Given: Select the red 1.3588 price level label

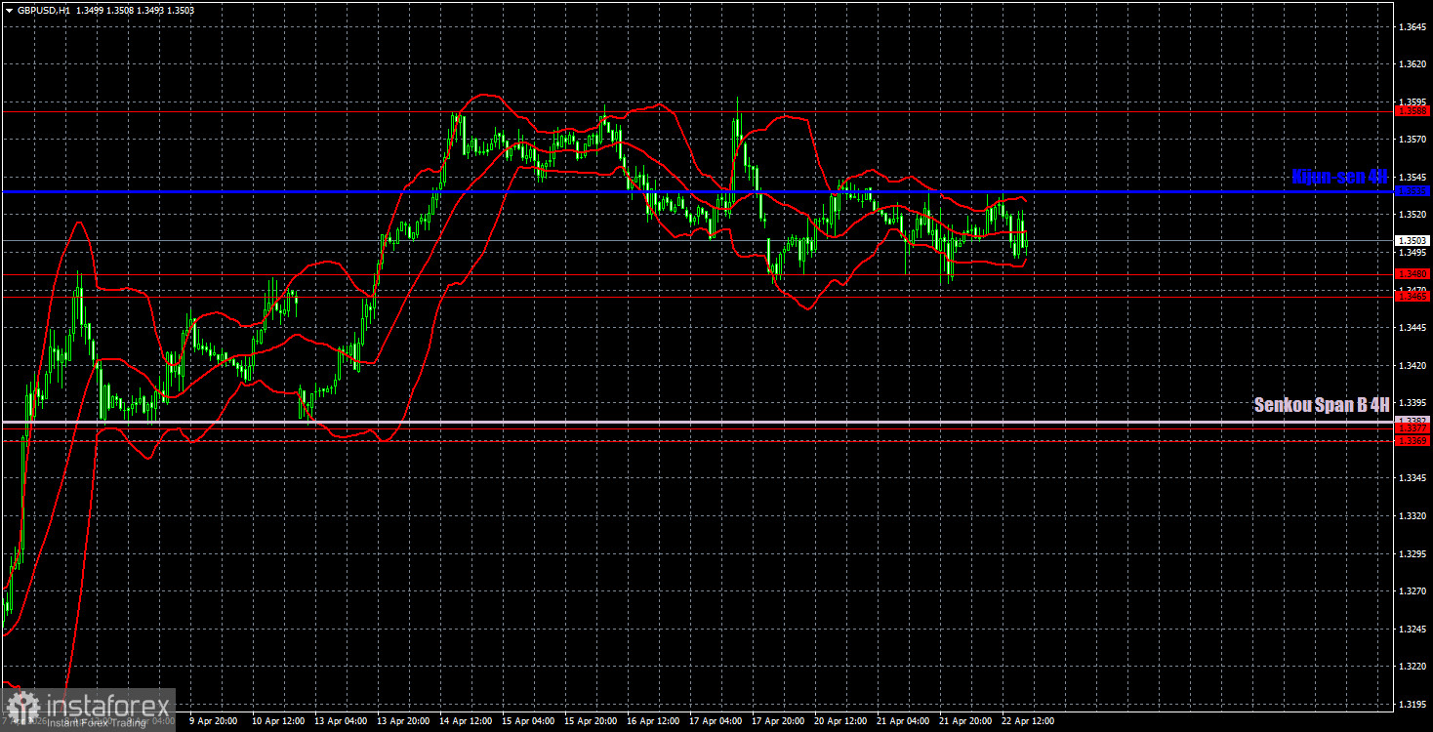Looking at the screenshot, I should coord(1413,111).
